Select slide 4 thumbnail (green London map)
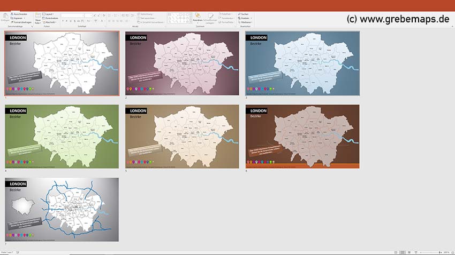Image resolution: width=455 pixels, height=255 pixels. point(62,137)
